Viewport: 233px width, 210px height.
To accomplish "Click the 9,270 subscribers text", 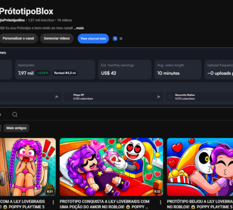I will pos(185,99).
